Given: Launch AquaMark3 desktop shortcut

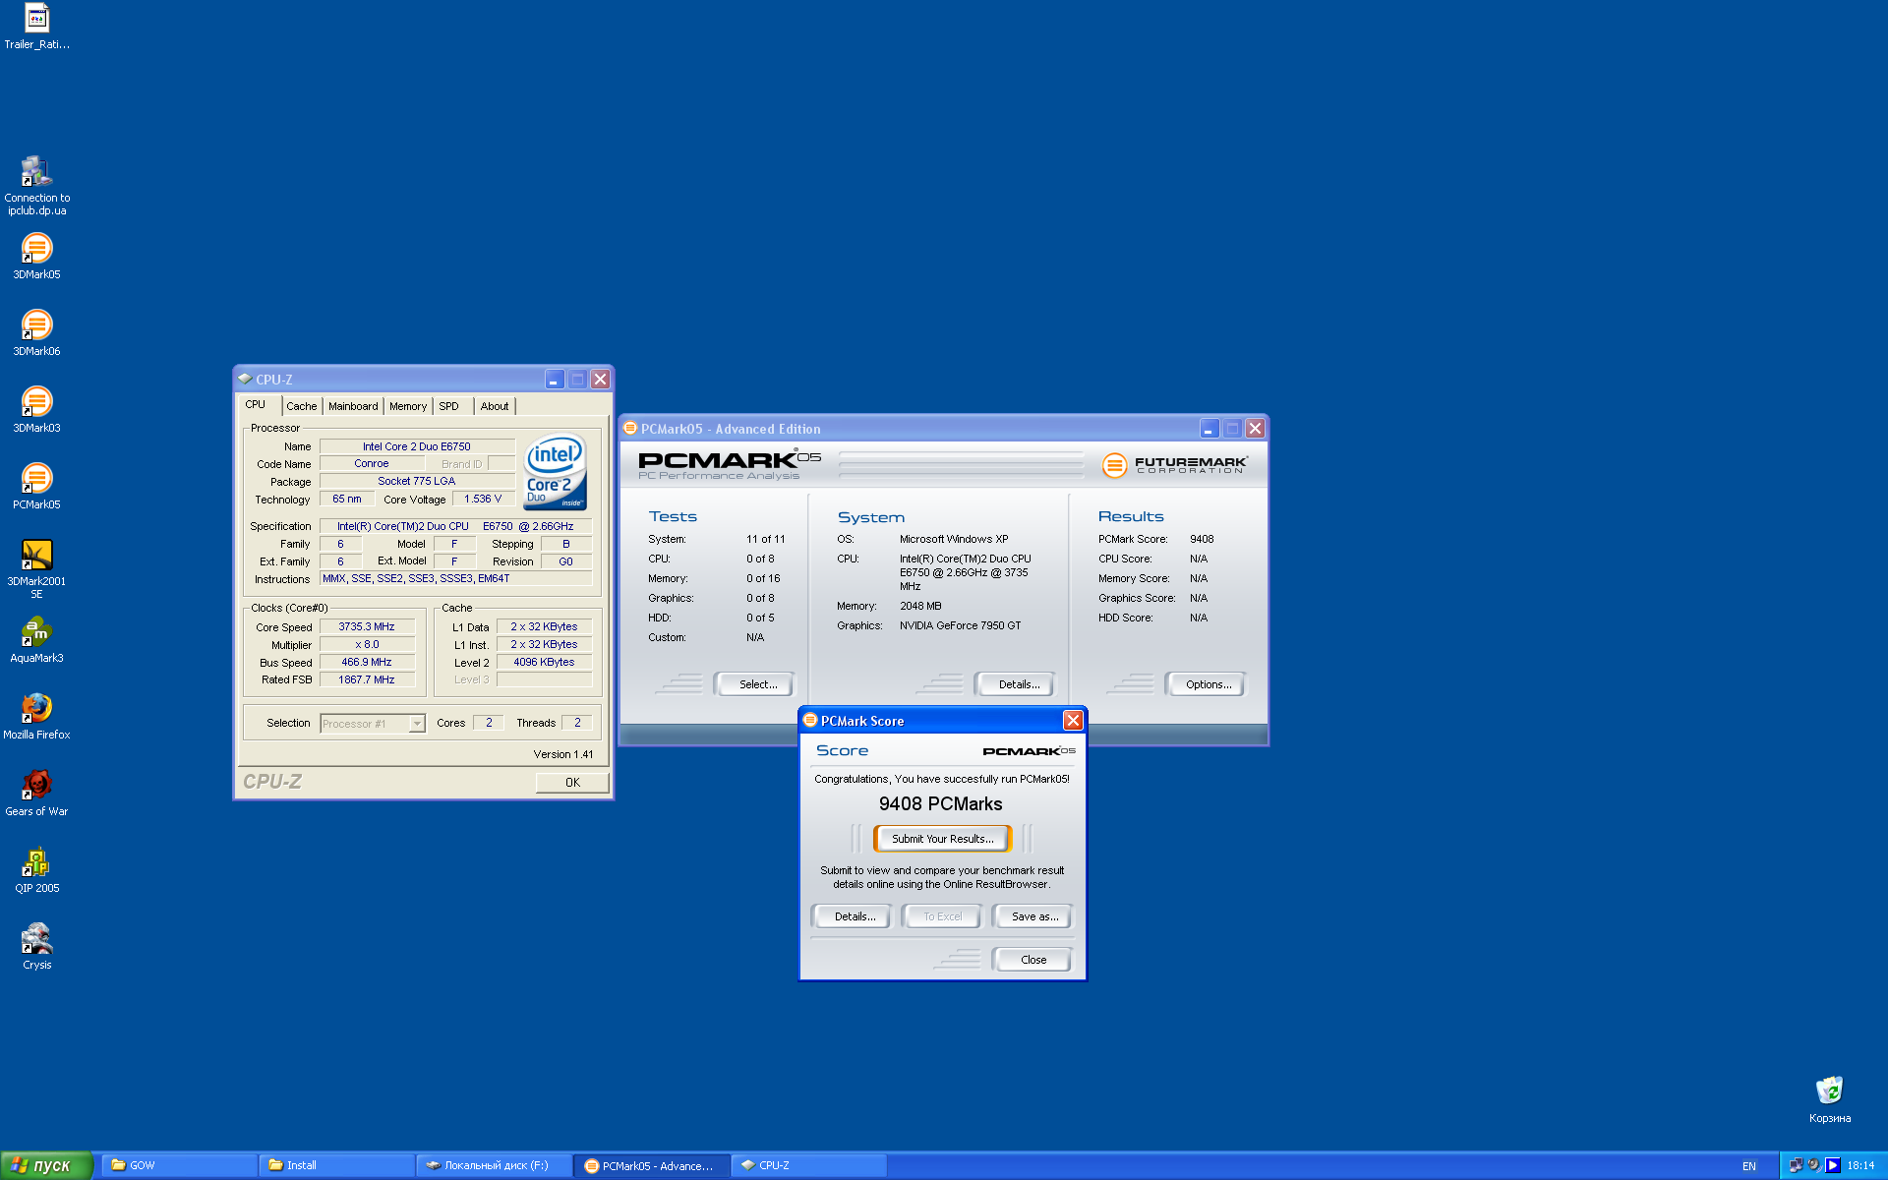Looking at the screenshot, I should click(36, 639).
